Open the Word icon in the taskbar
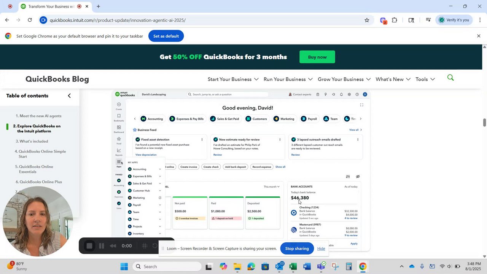The width and height of the screenshot is (487, 274). tap(307, 266)
